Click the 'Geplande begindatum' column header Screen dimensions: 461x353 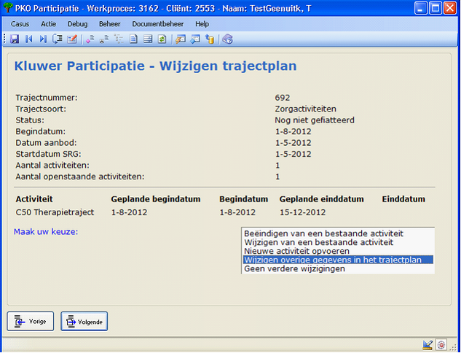tap(156, 199)
